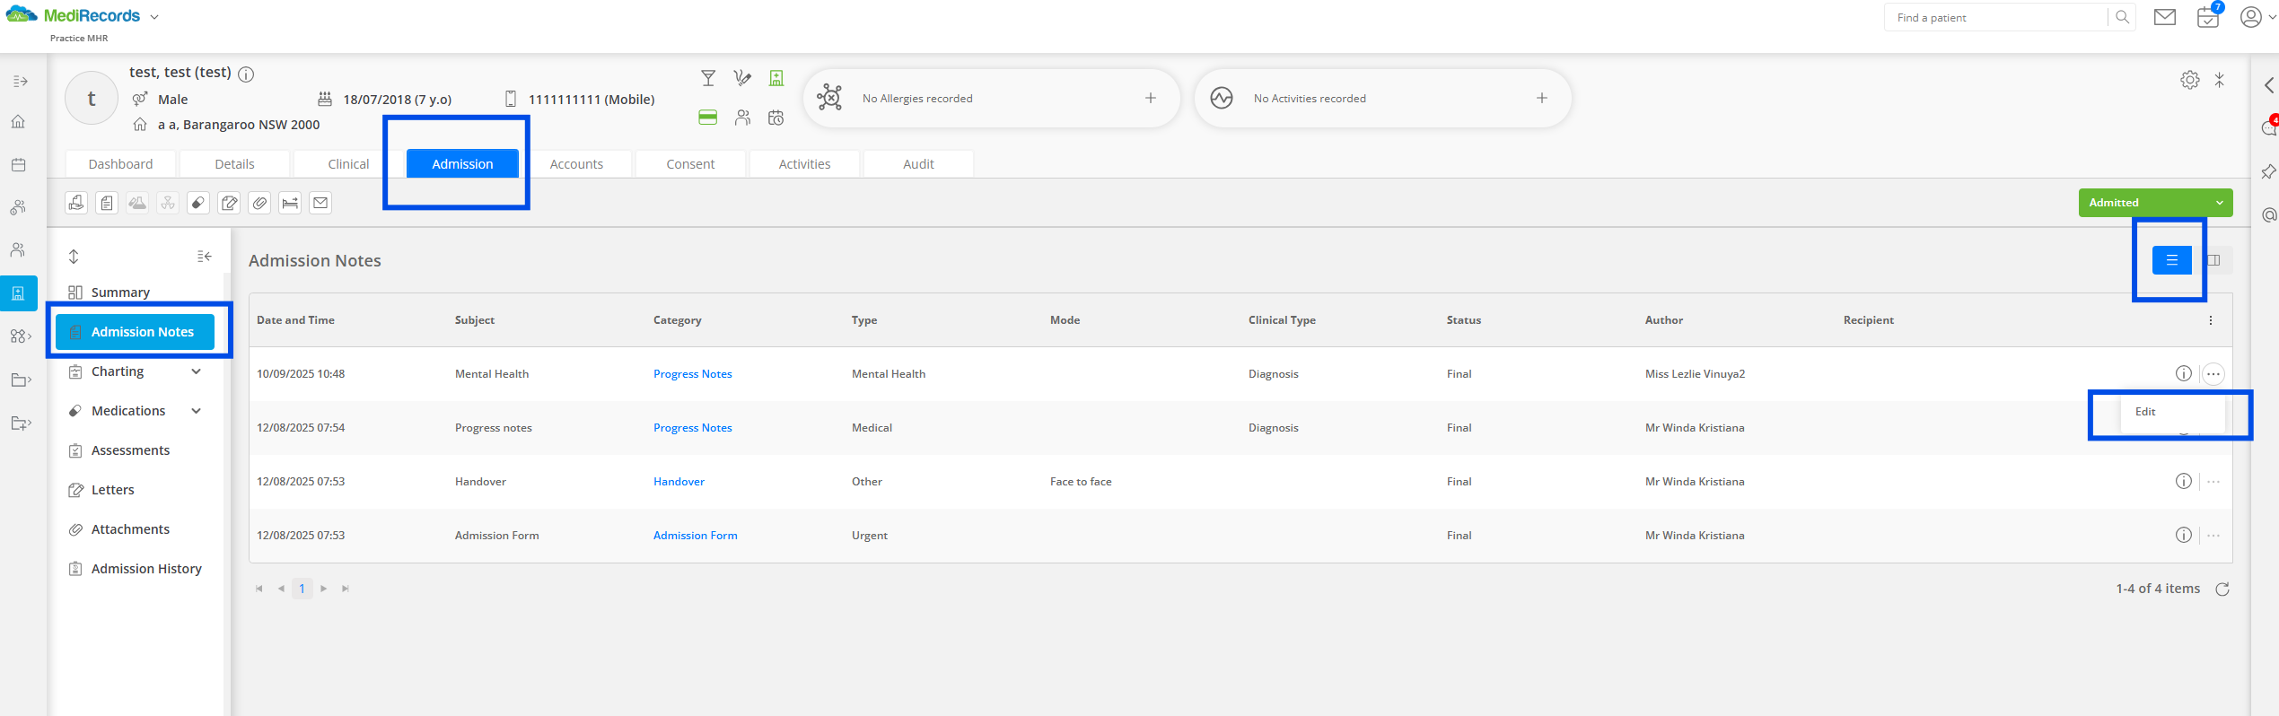Image resolution: width=2279 pixels, height=716 pixels.
Task: Open the Admitted status dropdown
Action: coord(2154,203)
